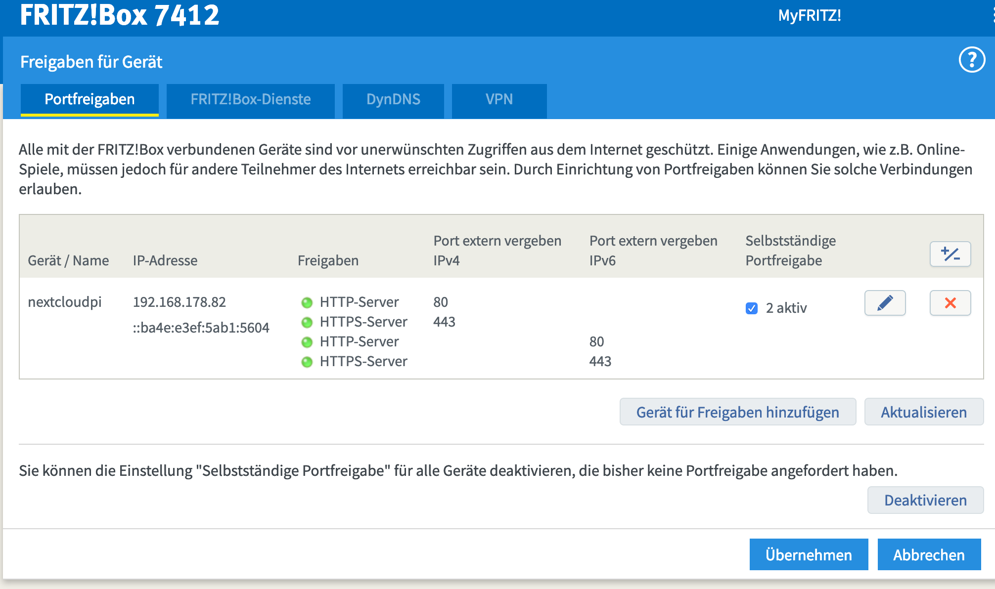Cancel with the Abbrechen button
Viewport: 995px width, 589px height.
click(929, 554)
